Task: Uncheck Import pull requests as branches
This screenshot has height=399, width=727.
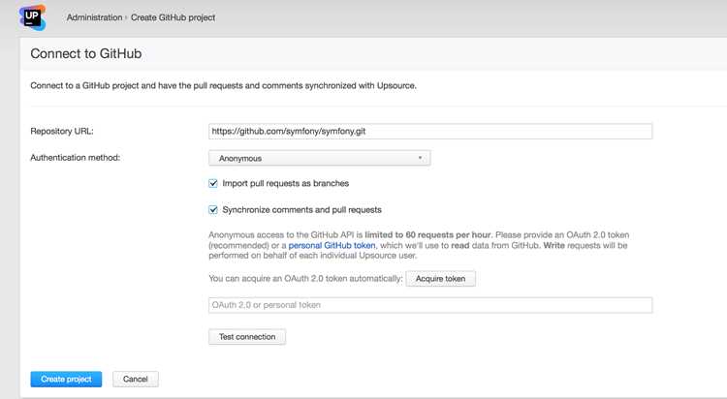Action: coord(213,183)
